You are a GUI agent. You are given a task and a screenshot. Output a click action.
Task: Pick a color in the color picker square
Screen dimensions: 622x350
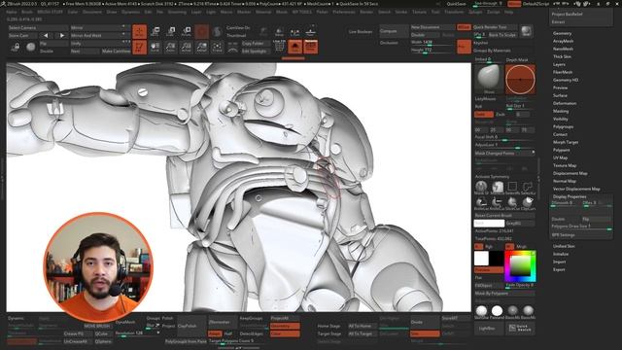click(520, 265)
